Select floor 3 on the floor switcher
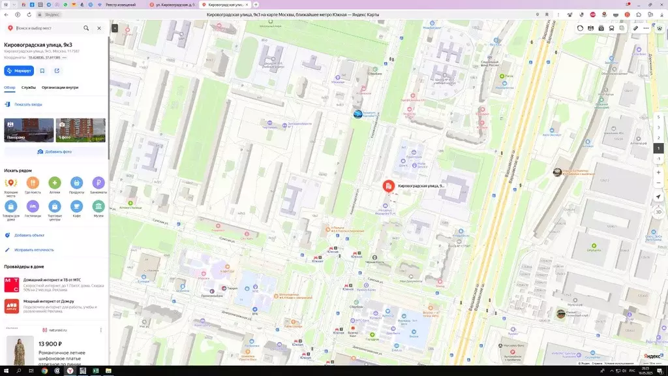The image size is (668, 376). click(659, 127)
